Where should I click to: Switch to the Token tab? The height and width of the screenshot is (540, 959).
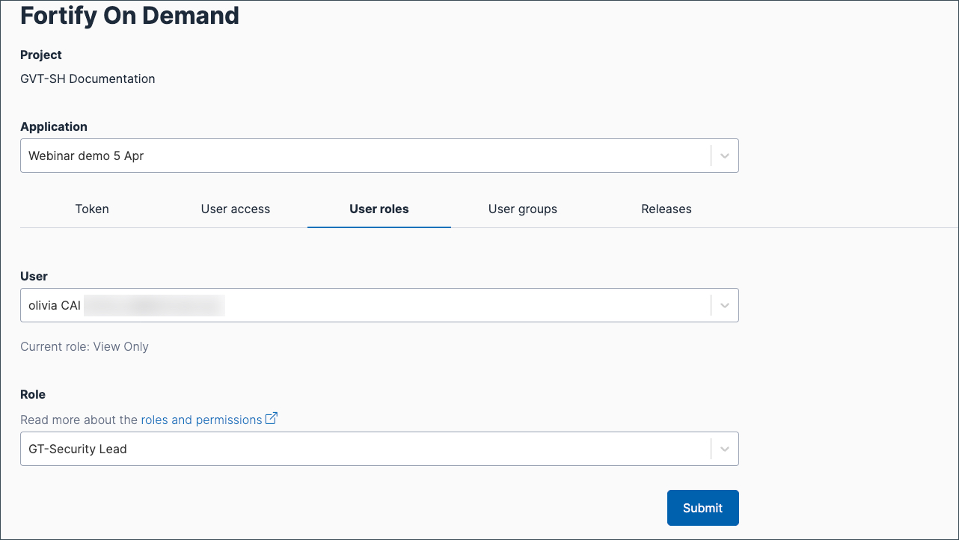(92, 209)
